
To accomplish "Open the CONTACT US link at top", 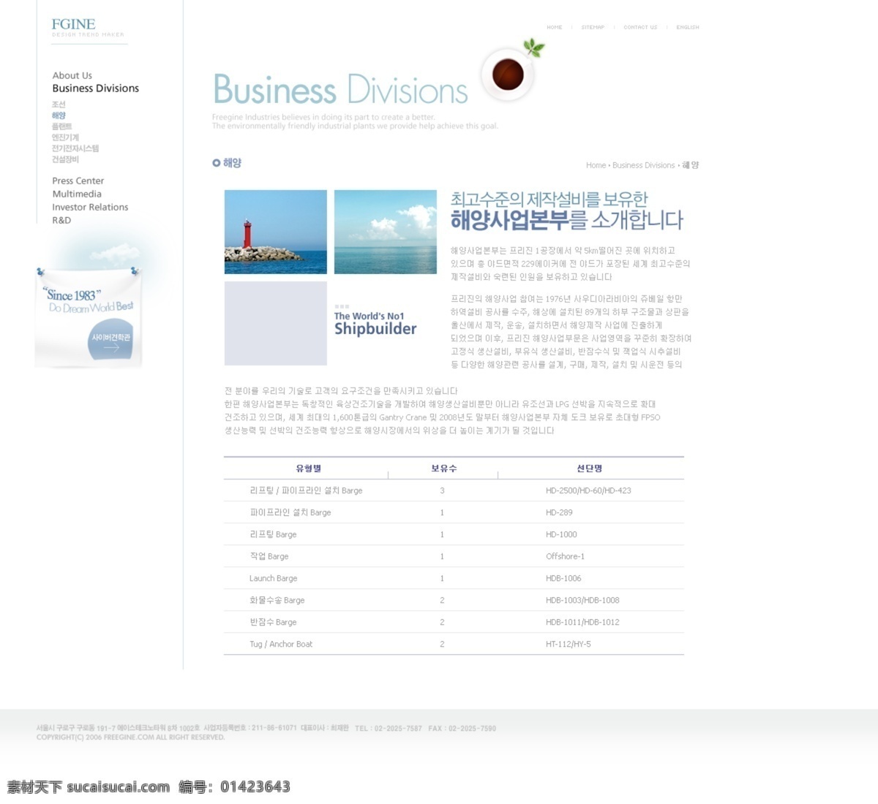I will (640, 27).
